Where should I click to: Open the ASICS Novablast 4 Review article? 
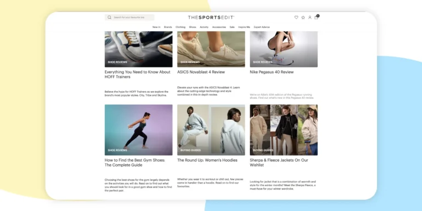[201, 72]
